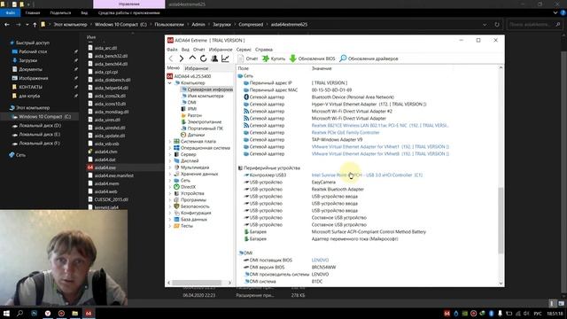Expand the Тесты tree node
The image size is (567, 319).
(x=169, y=226)
